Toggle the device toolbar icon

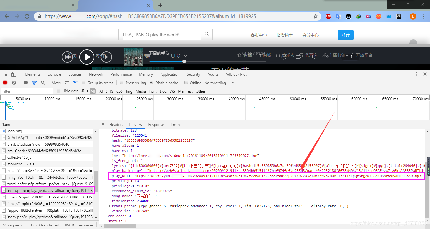pyautogui.click(x=14, y=74)
